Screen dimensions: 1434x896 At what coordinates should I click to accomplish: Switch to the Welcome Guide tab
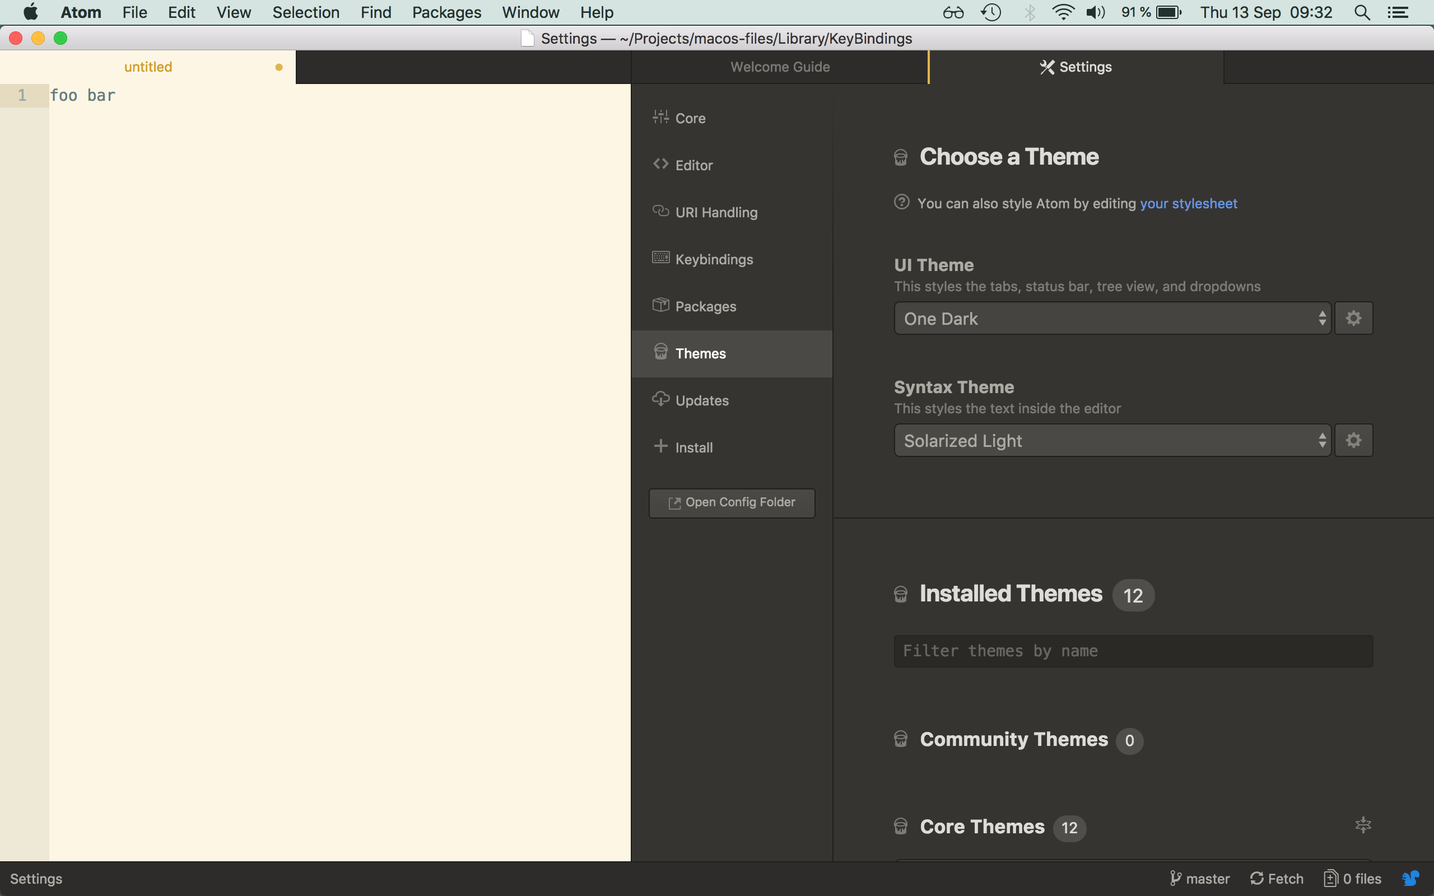tap(779, 67)
